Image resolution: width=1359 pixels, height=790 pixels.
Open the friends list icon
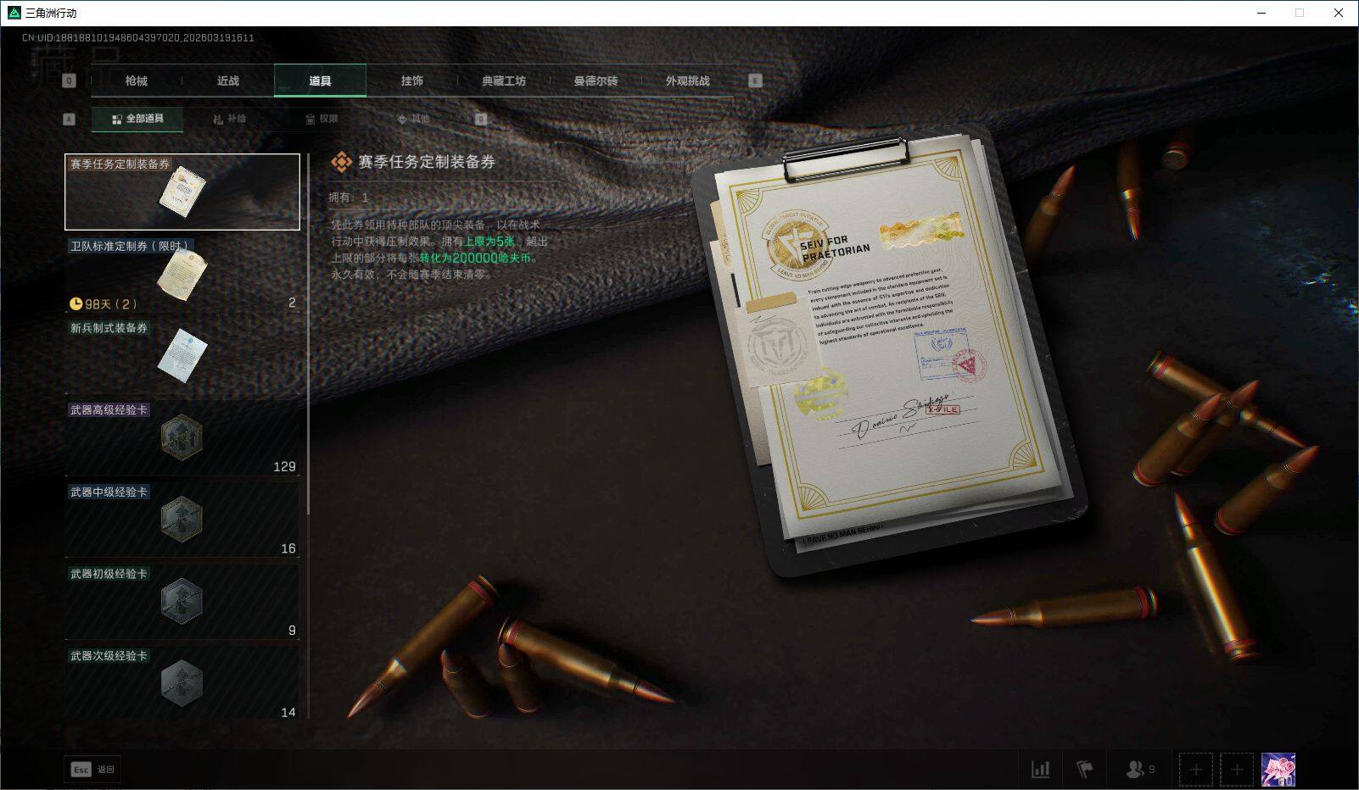coord(1139,769)
